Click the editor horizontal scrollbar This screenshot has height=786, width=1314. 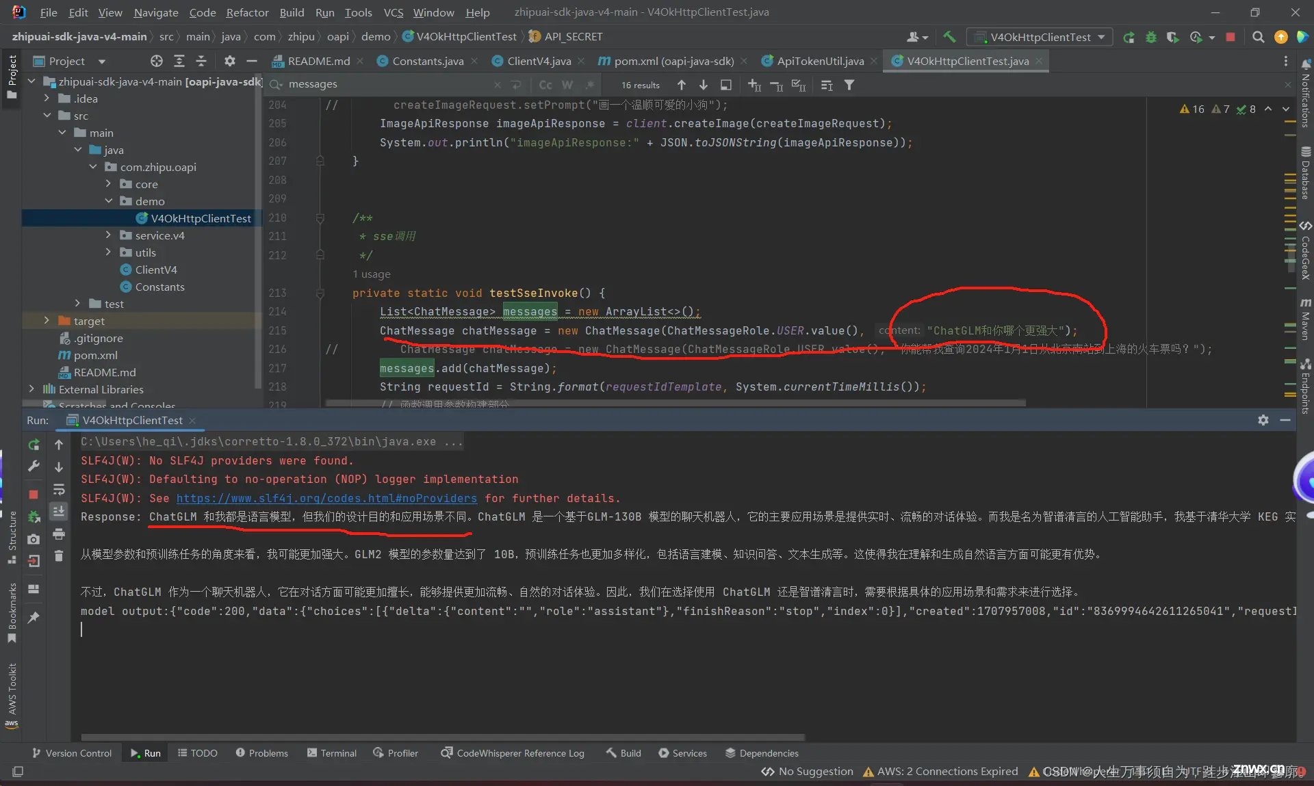tap(675, 404)
